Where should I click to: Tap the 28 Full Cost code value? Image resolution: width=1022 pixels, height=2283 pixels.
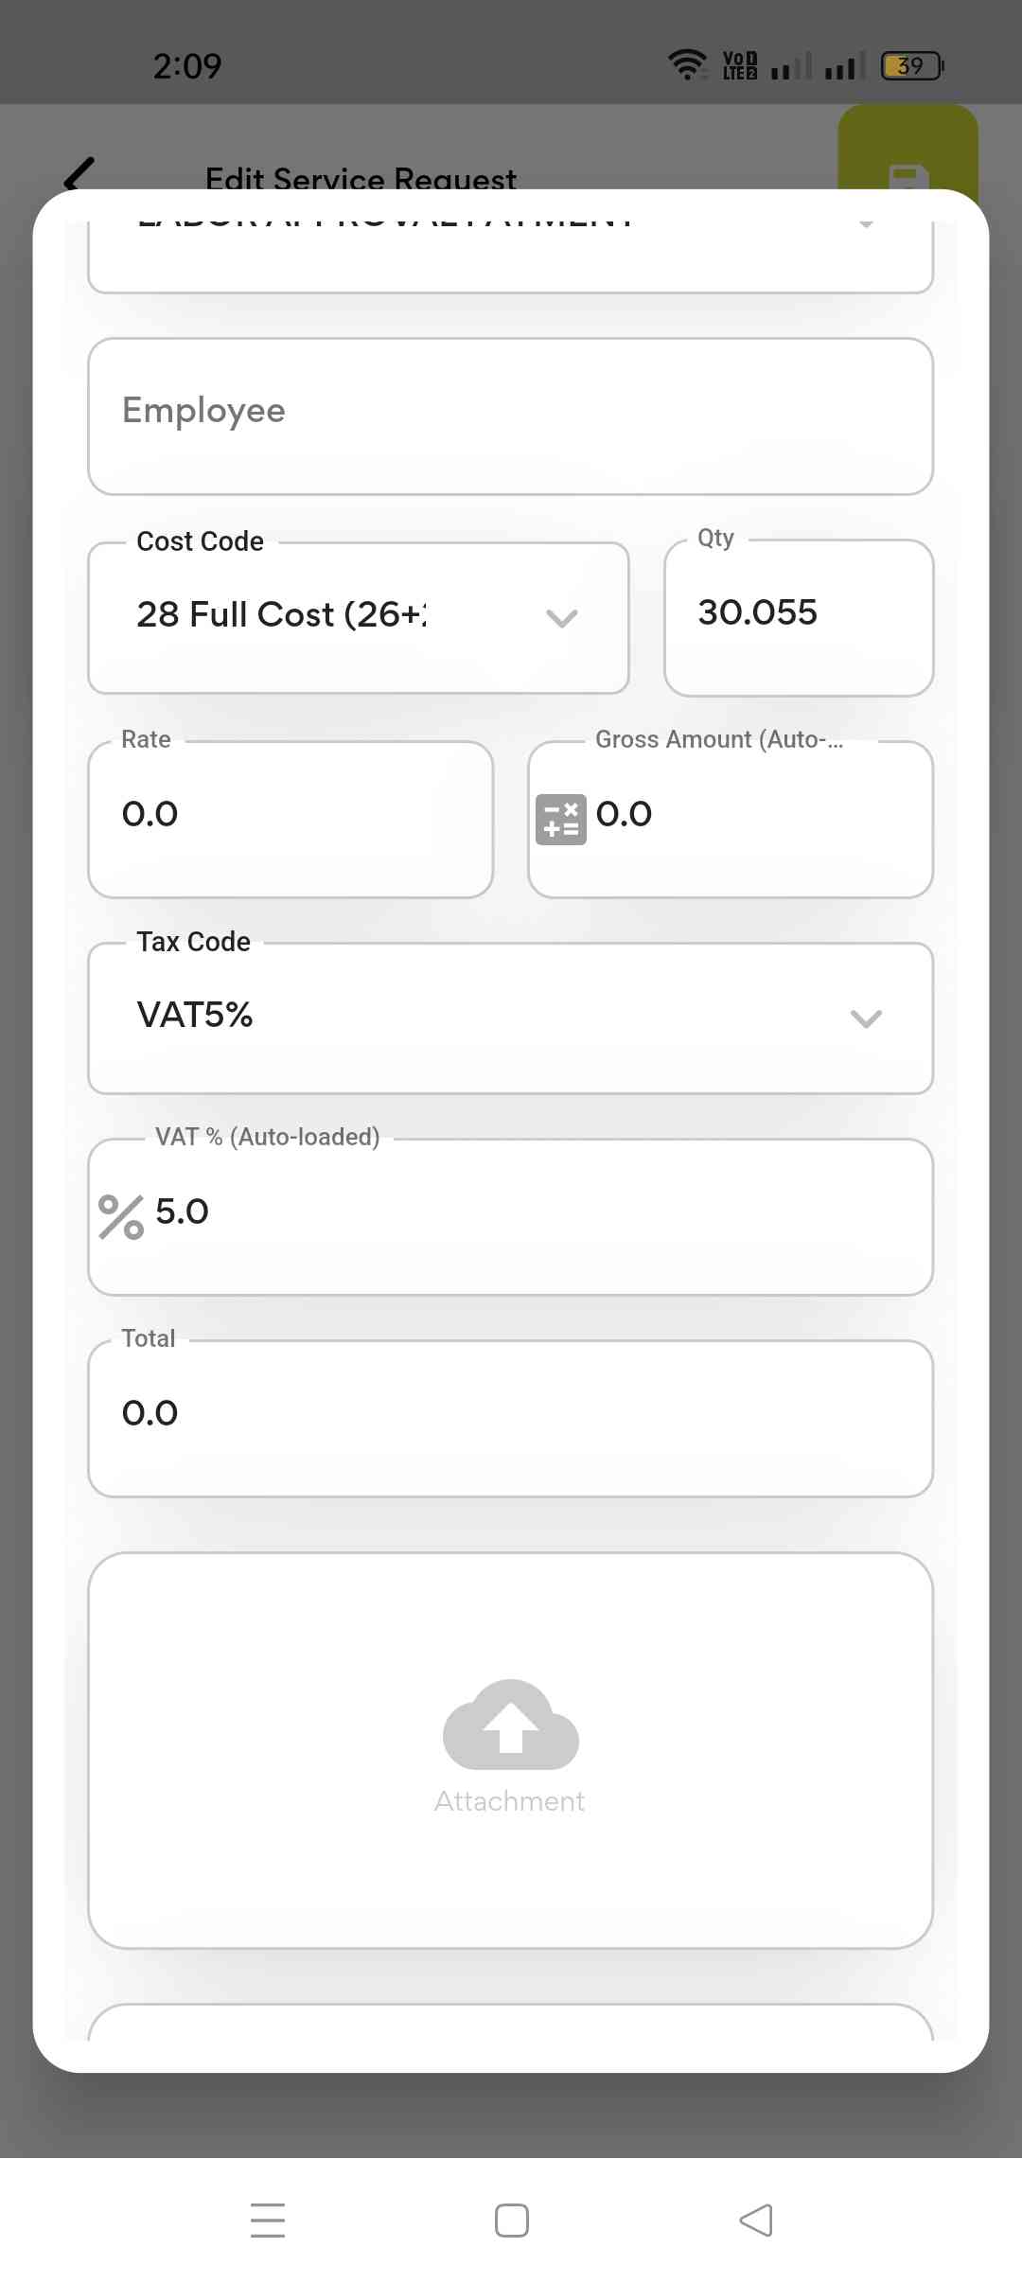coord(282,615)
